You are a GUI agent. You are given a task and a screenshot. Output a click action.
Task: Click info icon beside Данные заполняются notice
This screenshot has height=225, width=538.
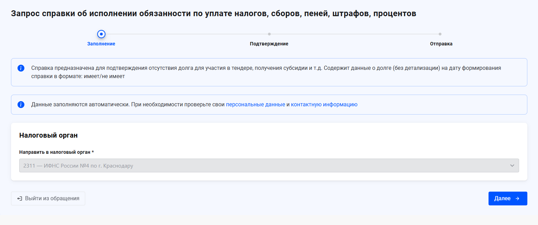click(21, 105)
